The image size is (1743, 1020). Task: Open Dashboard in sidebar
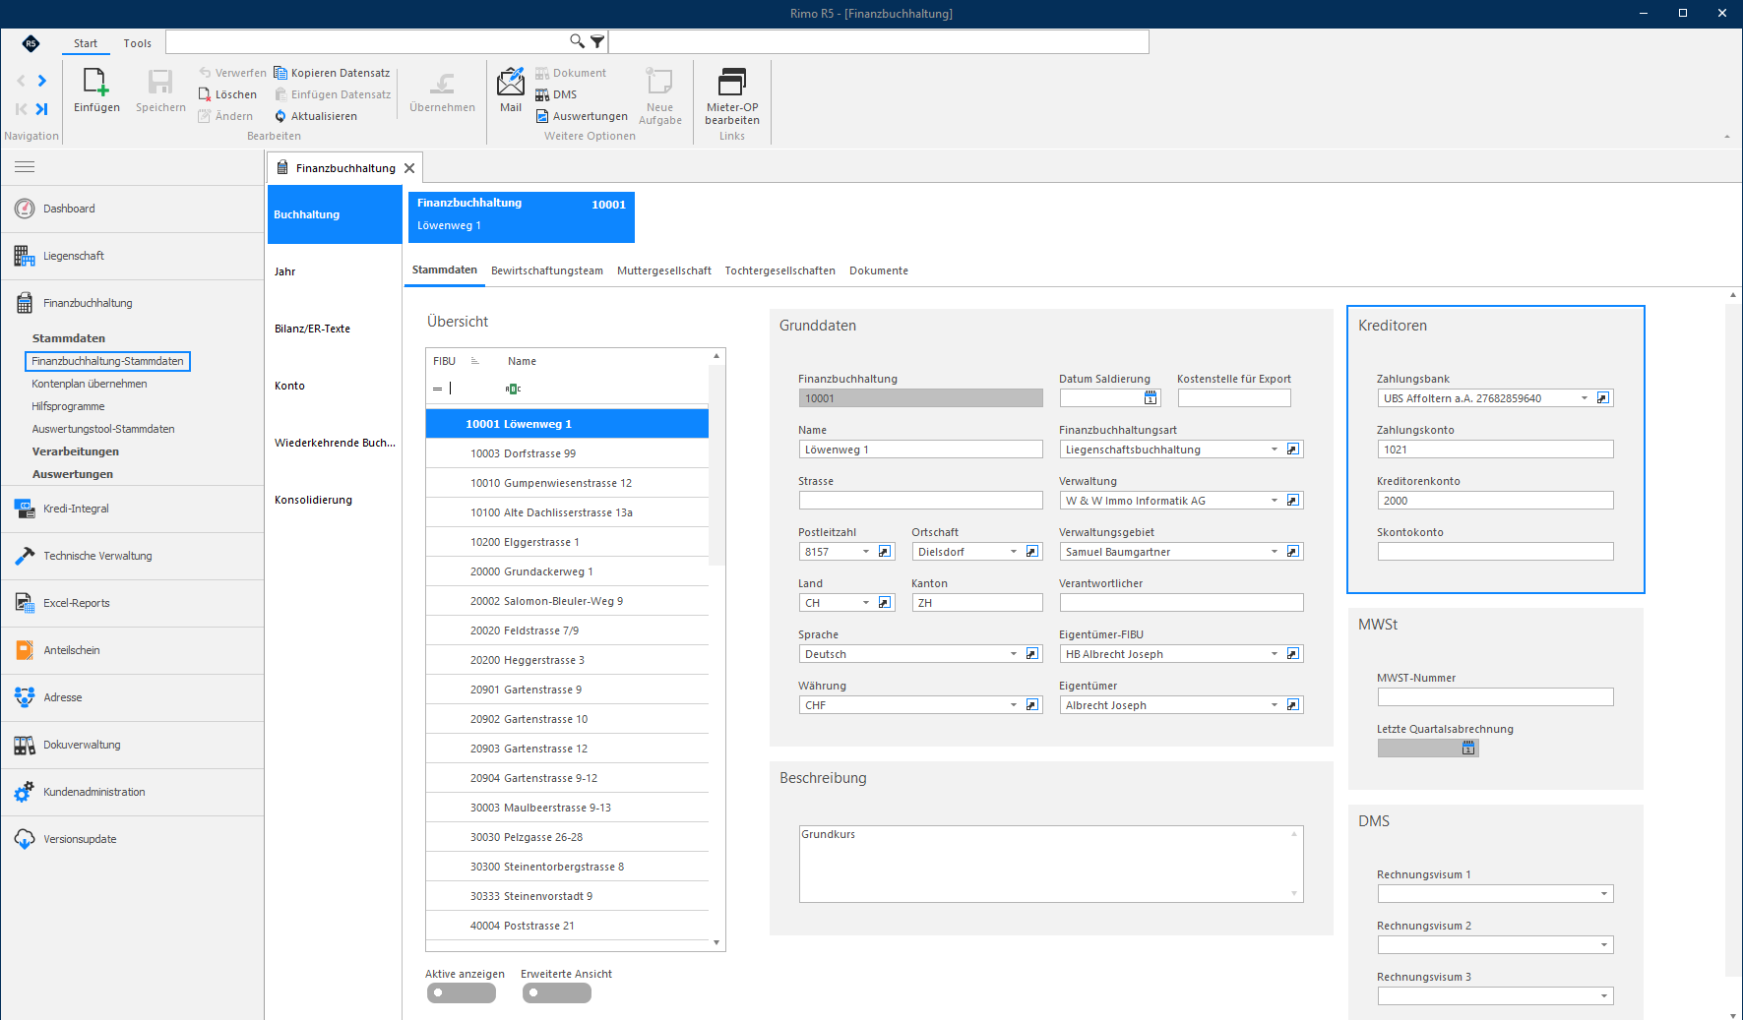click(x=132, y=209)
